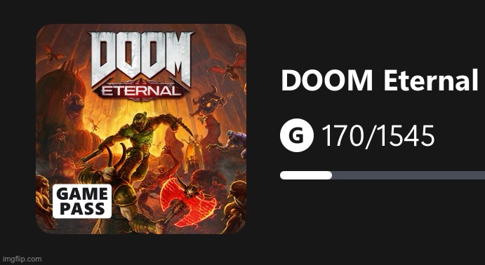The image size is (485, 265).
Task: Click the flying winged demon at top right of cover
Action: point(227,67)
